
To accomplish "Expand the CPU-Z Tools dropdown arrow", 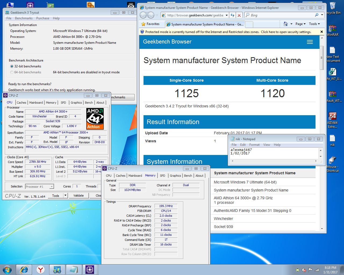I will (65, 196).
